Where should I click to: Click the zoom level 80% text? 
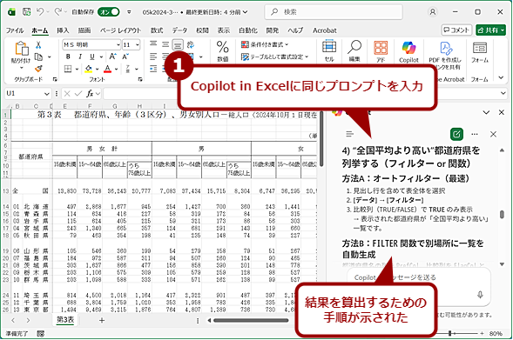[x=496, y=333]
